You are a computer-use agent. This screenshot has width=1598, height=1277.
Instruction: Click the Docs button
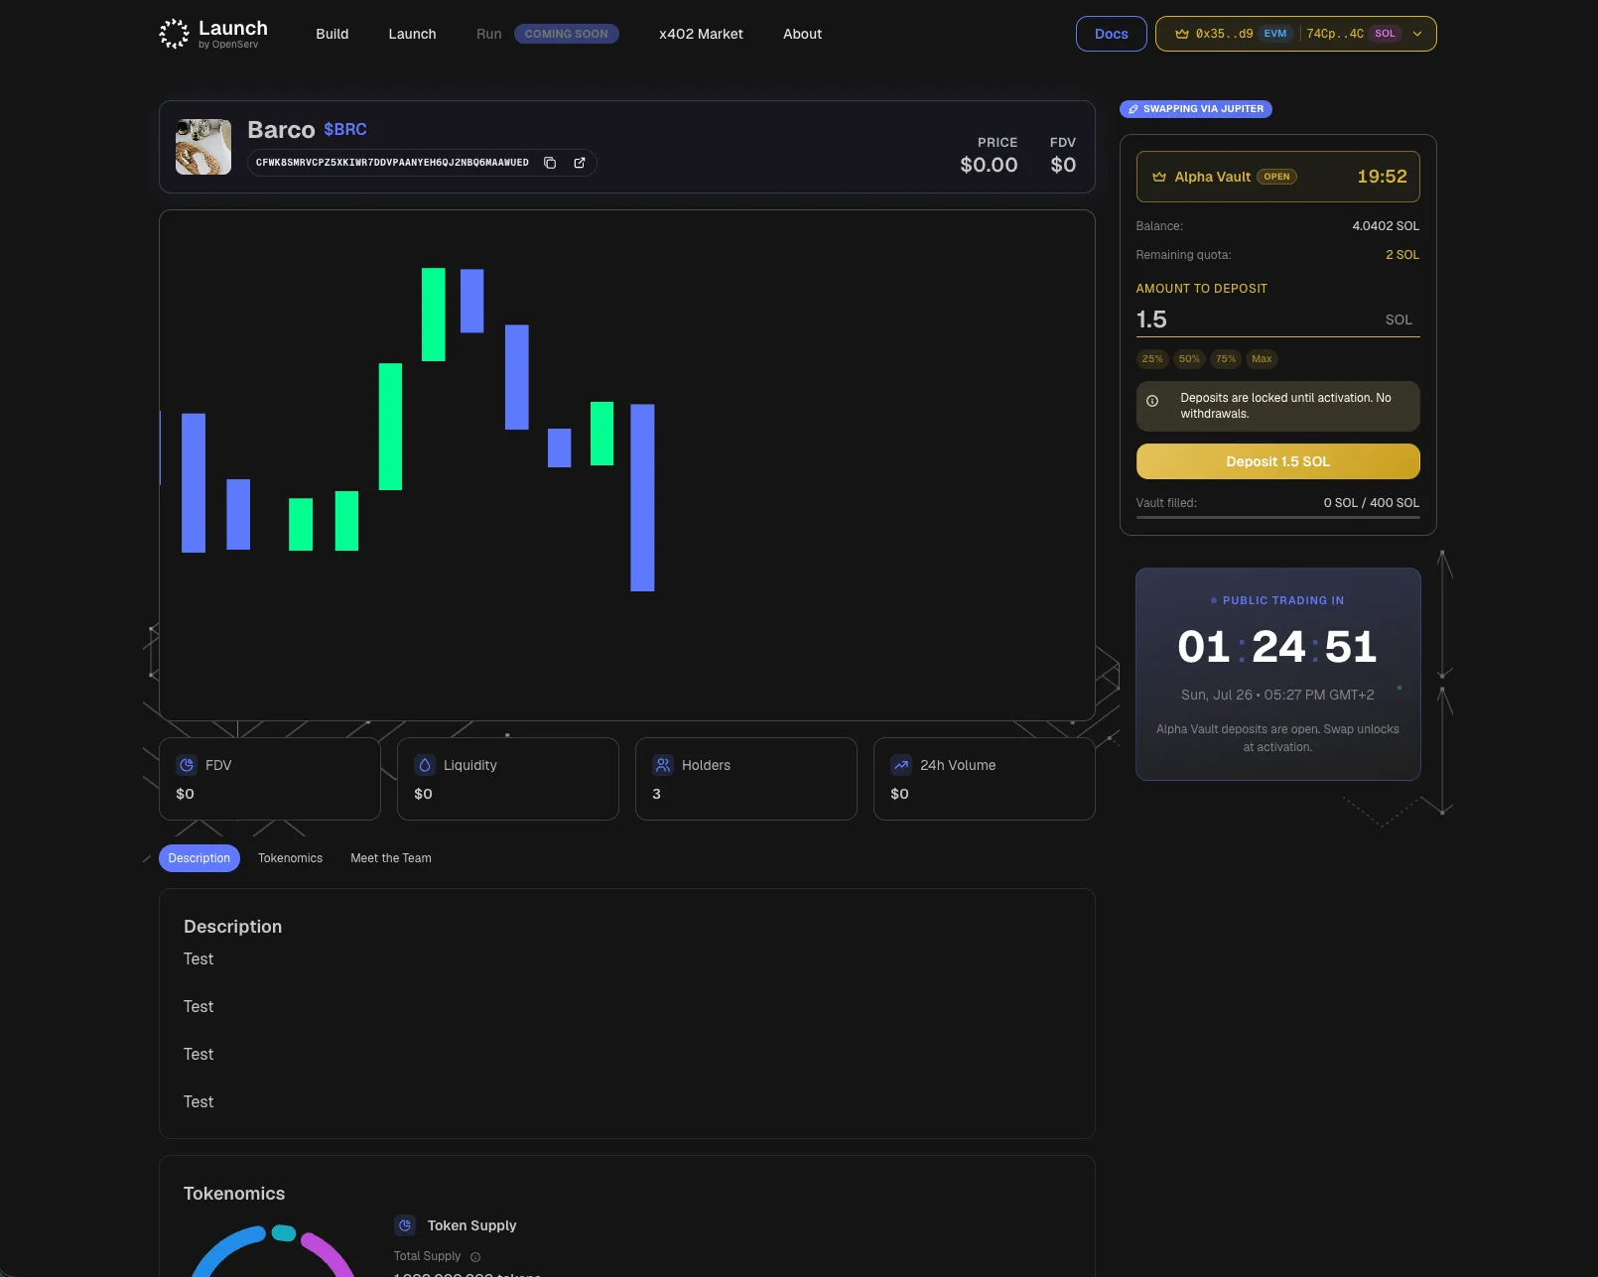tap(1112, 34)
